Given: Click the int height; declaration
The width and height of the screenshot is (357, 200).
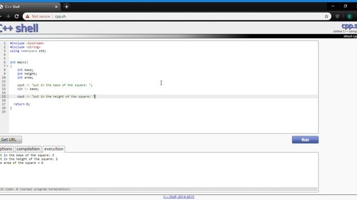Looking at the screenshot, I should tap(27, 74).
